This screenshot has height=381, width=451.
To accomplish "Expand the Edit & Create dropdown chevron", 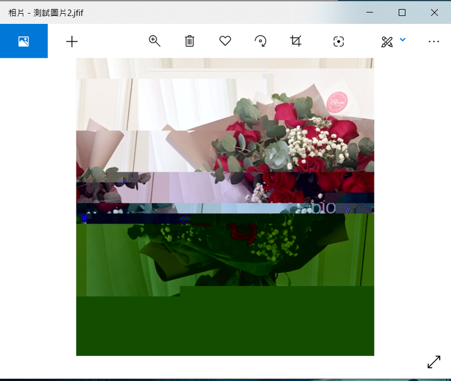I will pos(403,39).
